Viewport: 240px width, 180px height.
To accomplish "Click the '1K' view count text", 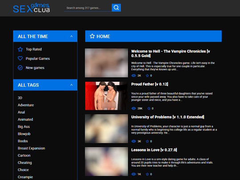I will coord(139,174).
